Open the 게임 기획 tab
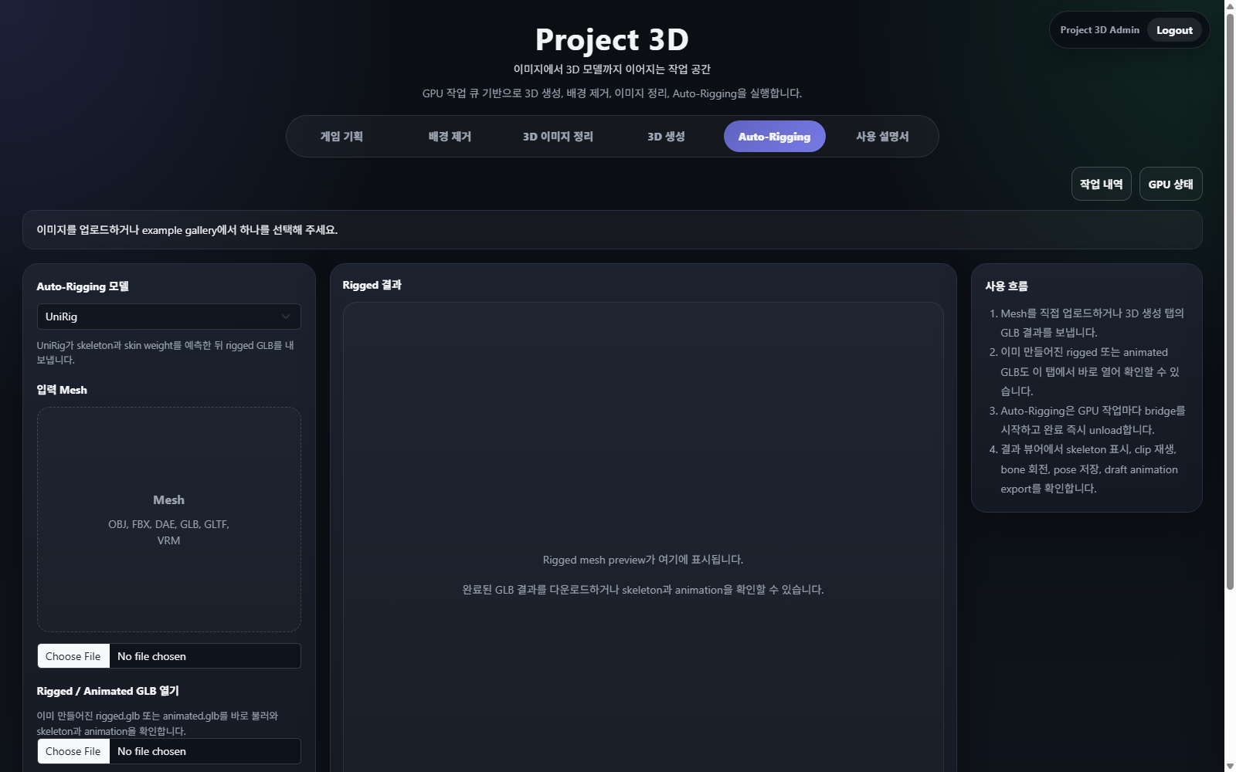 (x=341, y=137)
